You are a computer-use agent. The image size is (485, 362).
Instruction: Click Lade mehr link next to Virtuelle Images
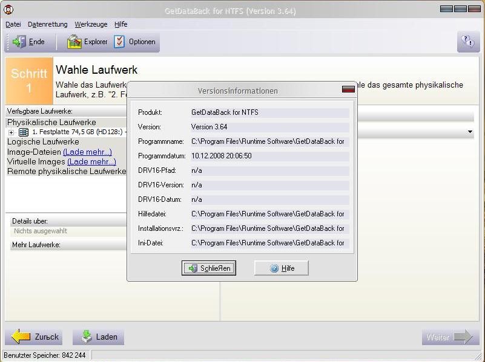click(x=91, y=162)
